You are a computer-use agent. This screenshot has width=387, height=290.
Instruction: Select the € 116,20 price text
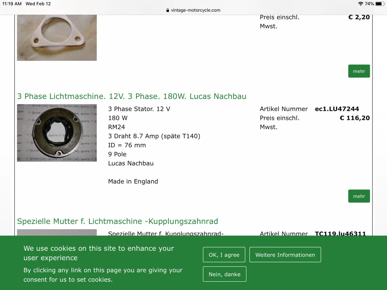(355, 118)
